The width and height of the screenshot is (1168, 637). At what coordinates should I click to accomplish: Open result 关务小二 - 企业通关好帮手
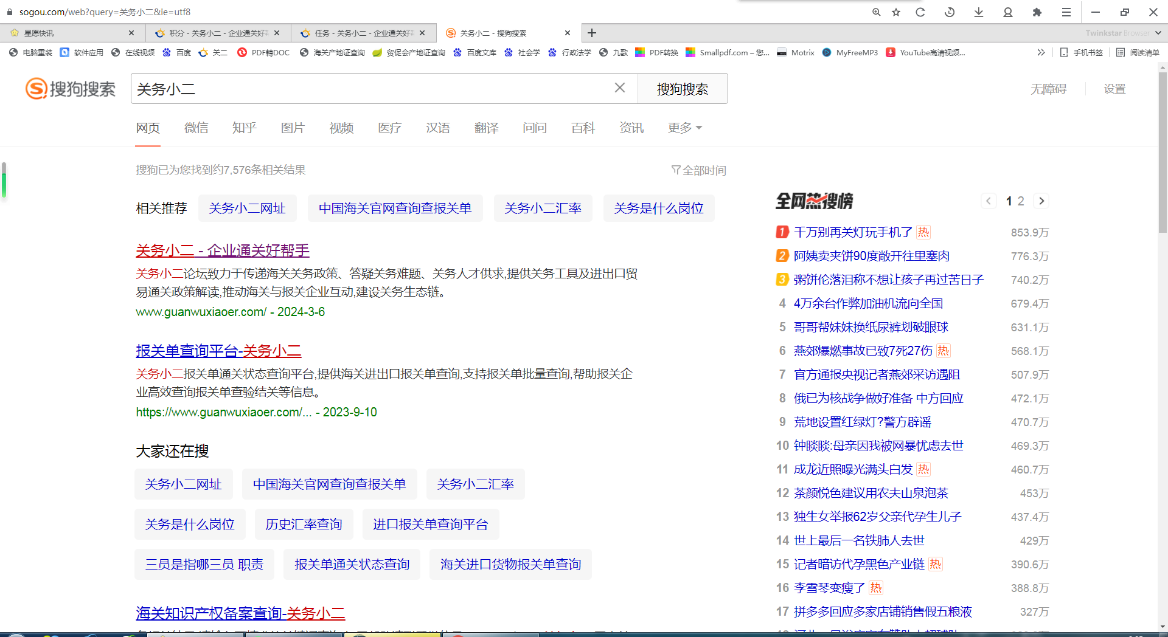coord(223,250)
